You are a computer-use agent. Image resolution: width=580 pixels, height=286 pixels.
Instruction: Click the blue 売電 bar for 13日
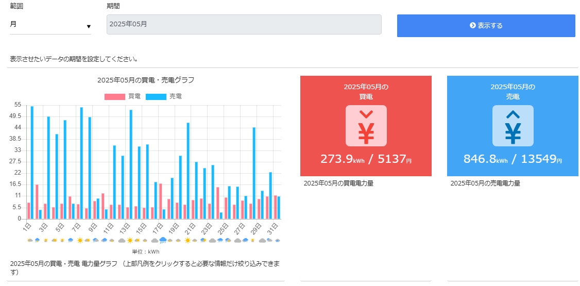point(131,164)
